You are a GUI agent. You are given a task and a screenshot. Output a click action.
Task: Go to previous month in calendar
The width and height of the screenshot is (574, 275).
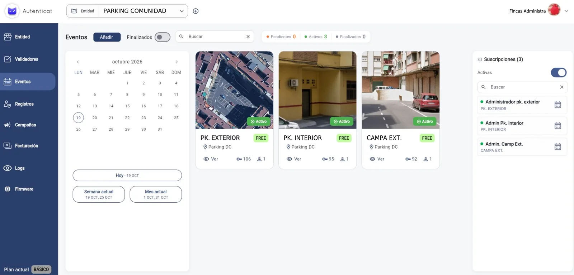tap(78, 62)
